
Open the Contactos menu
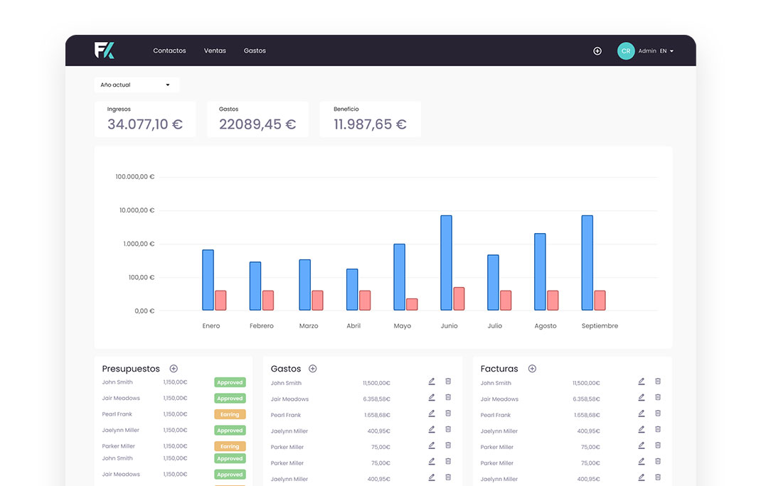coord(169,51)
